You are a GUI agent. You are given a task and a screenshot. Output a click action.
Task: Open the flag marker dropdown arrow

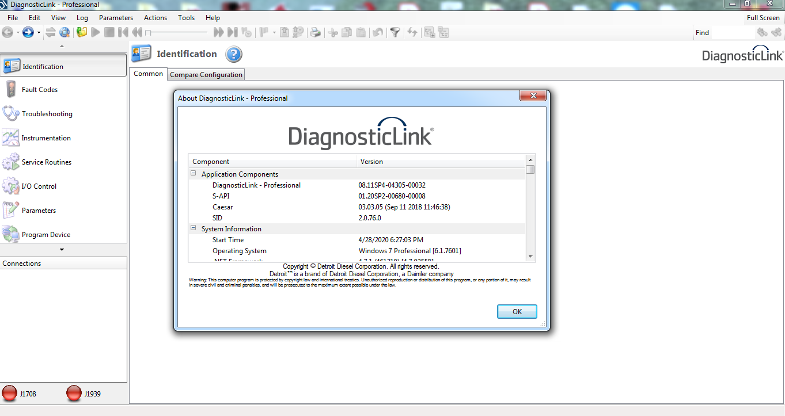pos(274,33)
